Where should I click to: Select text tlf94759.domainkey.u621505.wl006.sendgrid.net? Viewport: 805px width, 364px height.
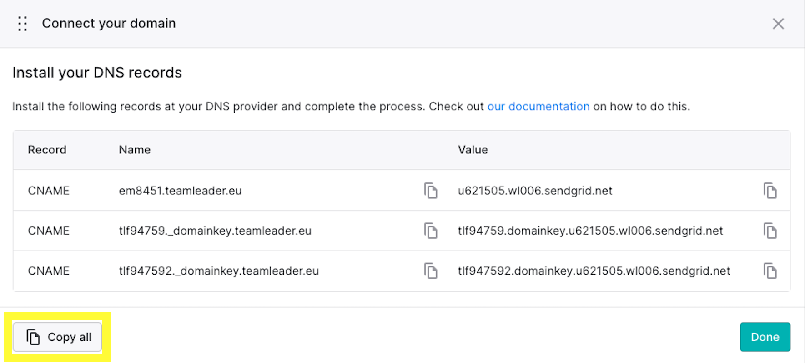coord(590,231)
